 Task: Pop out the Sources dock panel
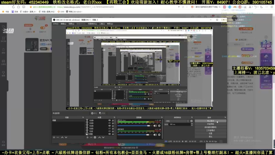[114, 117]
